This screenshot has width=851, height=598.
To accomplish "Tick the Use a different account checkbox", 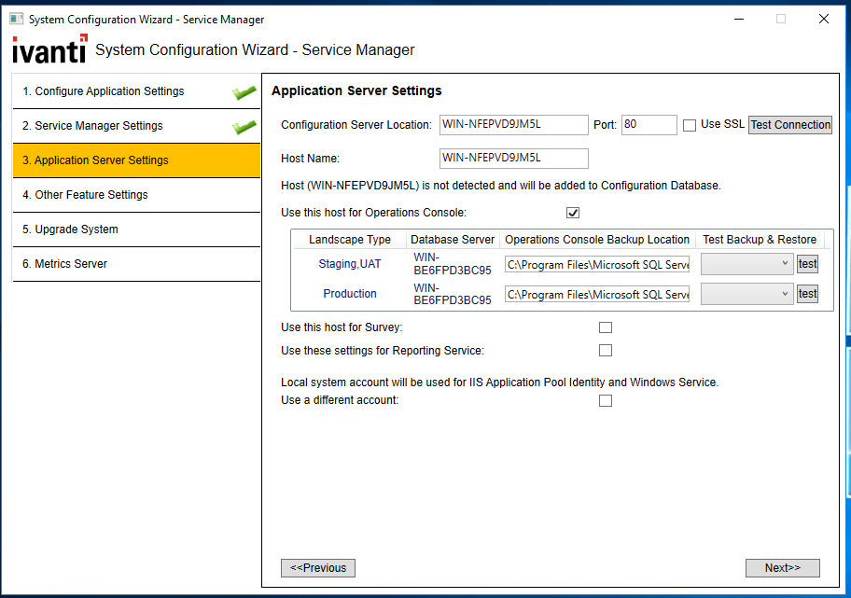I will 606,400.
